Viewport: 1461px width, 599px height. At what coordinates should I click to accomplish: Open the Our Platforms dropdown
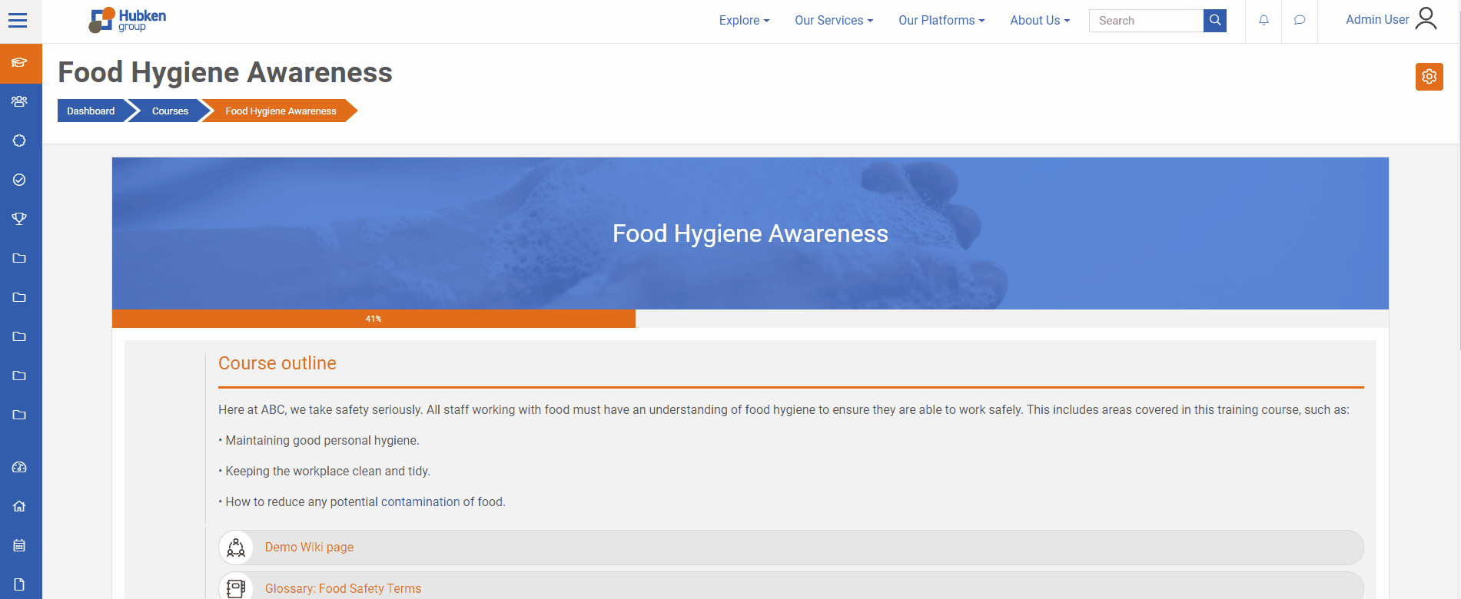tap(941, 21)
